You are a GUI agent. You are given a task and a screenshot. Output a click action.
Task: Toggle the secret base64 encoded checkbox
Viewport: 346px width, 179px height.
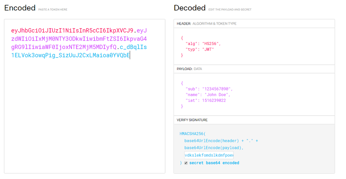click(186, 163)
